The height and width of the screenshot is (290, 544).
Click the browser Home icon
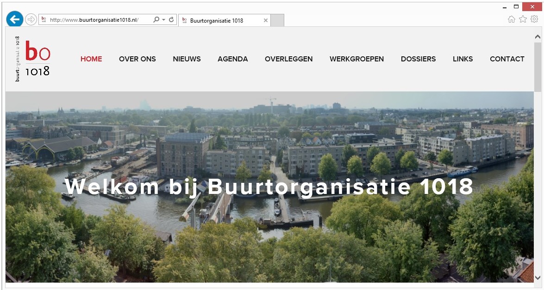(512, 19)
